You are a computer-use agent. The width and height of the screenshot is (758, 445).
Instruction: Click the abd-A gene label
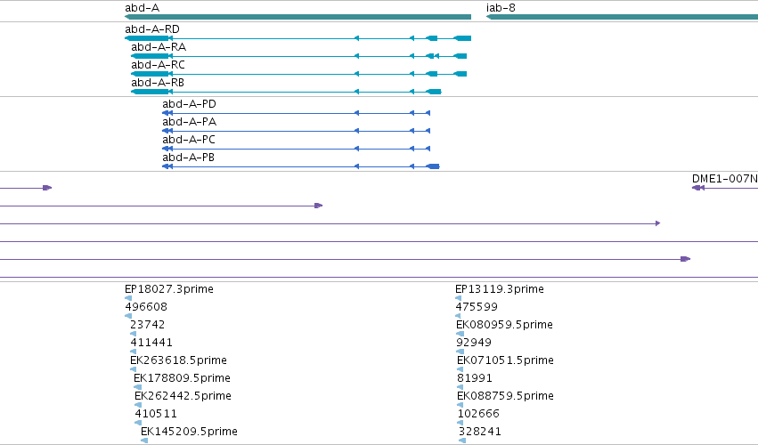(143, 8)
